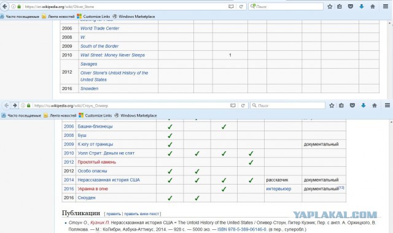393x233 pixels.
Task: Open Нерассказанная история США film link
Action: tap(109, 180)
